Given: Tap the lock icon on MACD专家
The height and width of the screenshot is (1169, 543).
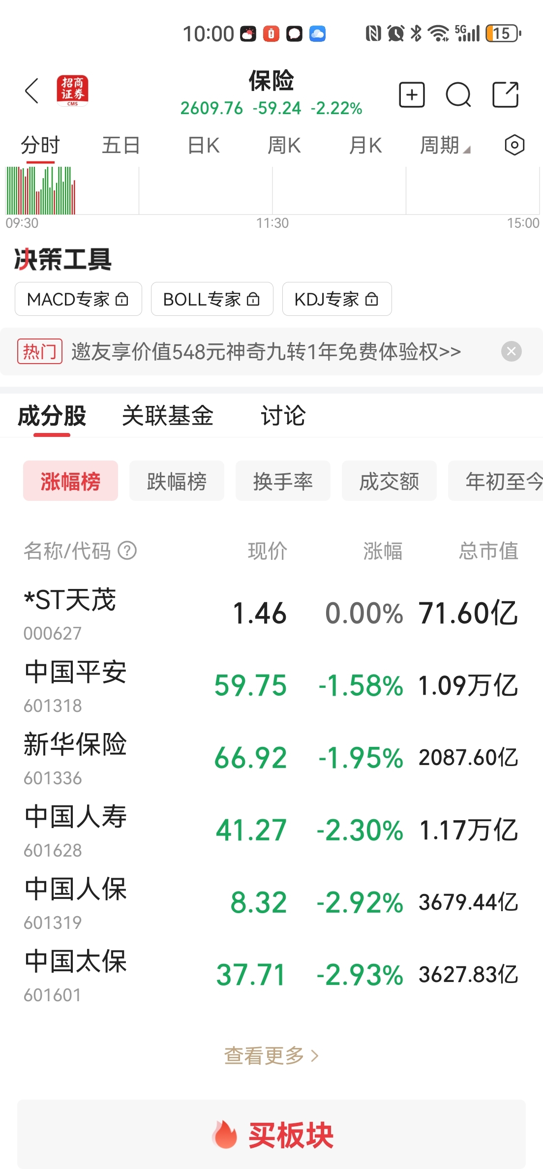Looking at the screenshot, I should click(x=121, y=299).
